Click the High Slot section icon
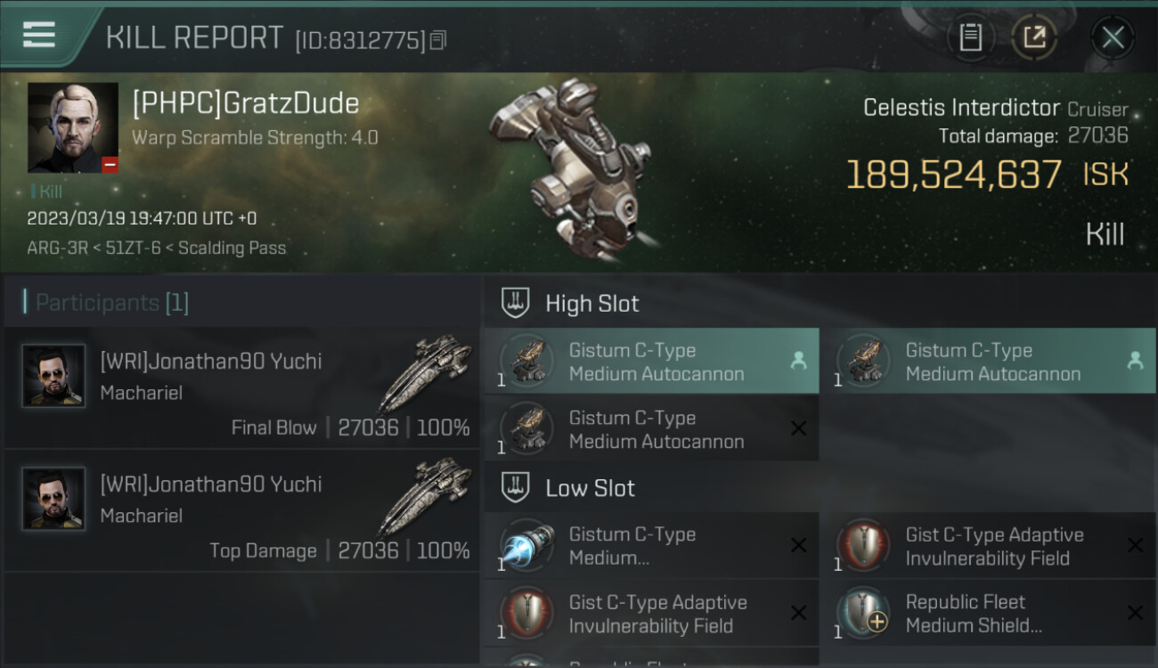 click(516, 303)
